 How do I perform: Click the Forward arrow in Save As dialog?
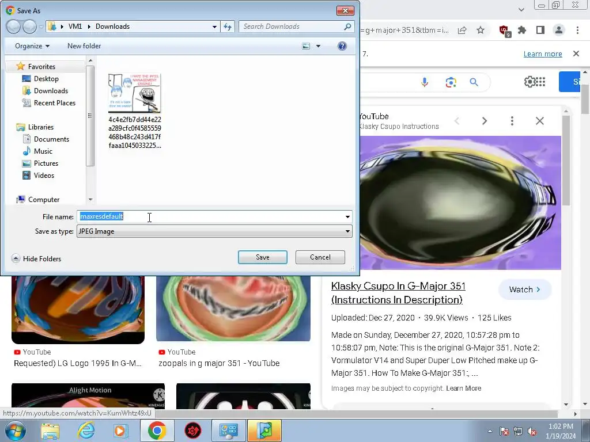pos(30,26)
